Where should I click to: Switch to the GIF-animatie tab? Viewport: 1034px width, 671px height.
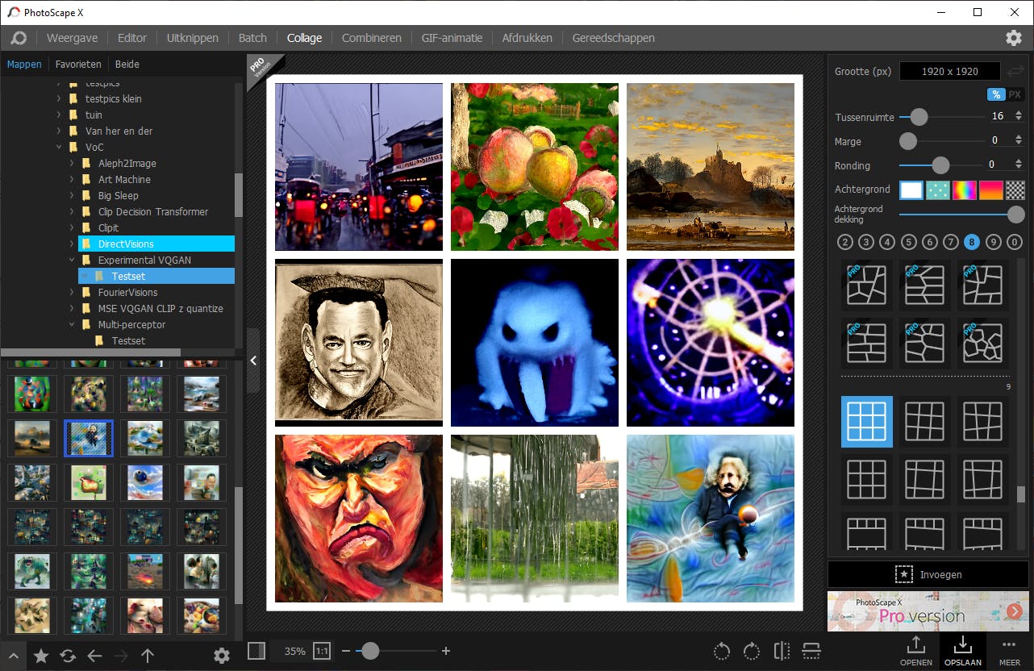[x=452, y=38]
